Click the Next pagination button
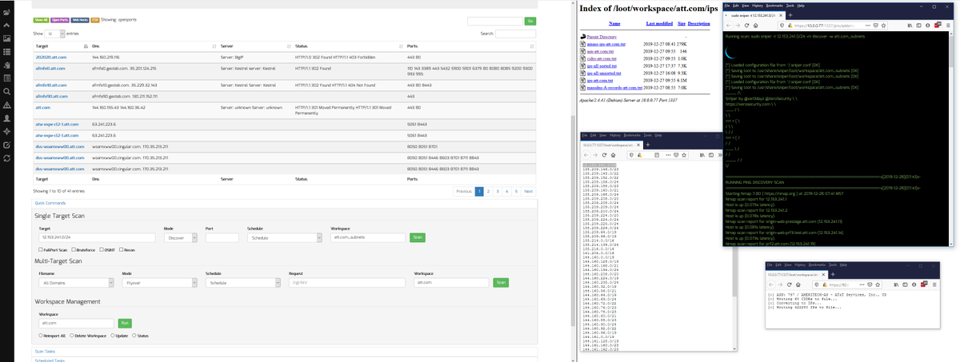Viewport: 960px width, 362px height. (x=528, y=192)
